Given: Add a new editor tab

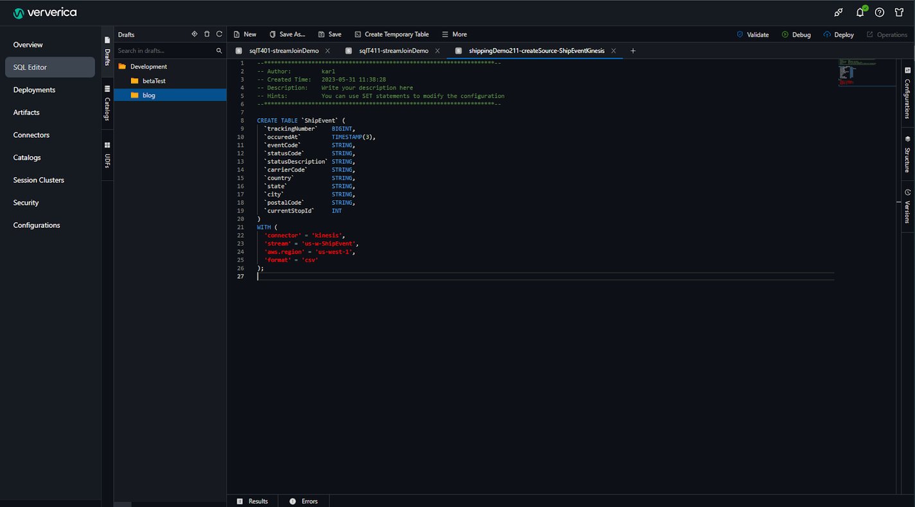Looking at the screenshot, I should (632, 51).
